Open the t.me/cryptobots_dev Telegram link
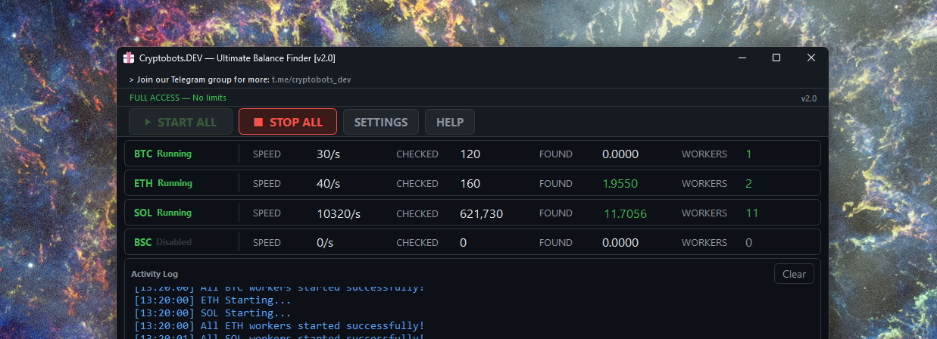 [311, 79]
